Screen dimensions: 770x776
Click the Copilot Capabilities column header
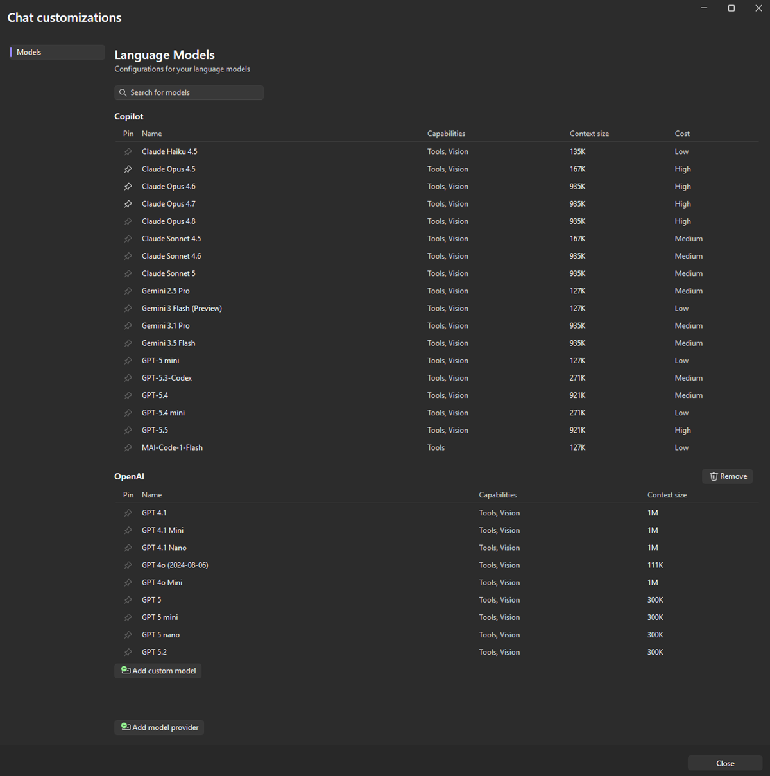point(446,134)
